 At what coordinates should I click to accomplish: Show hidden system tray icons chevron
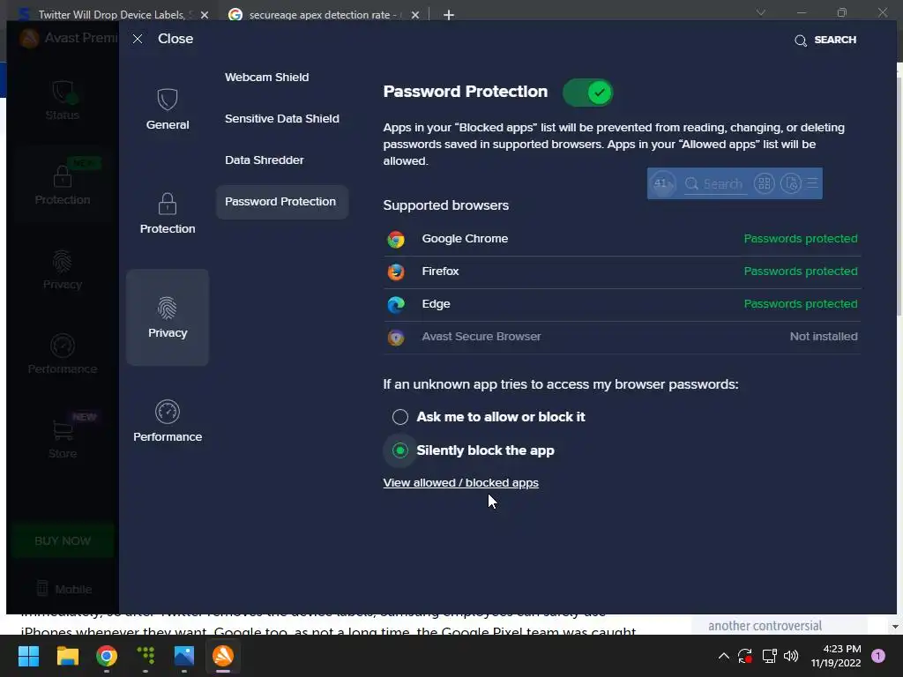(x=724, y=656)
